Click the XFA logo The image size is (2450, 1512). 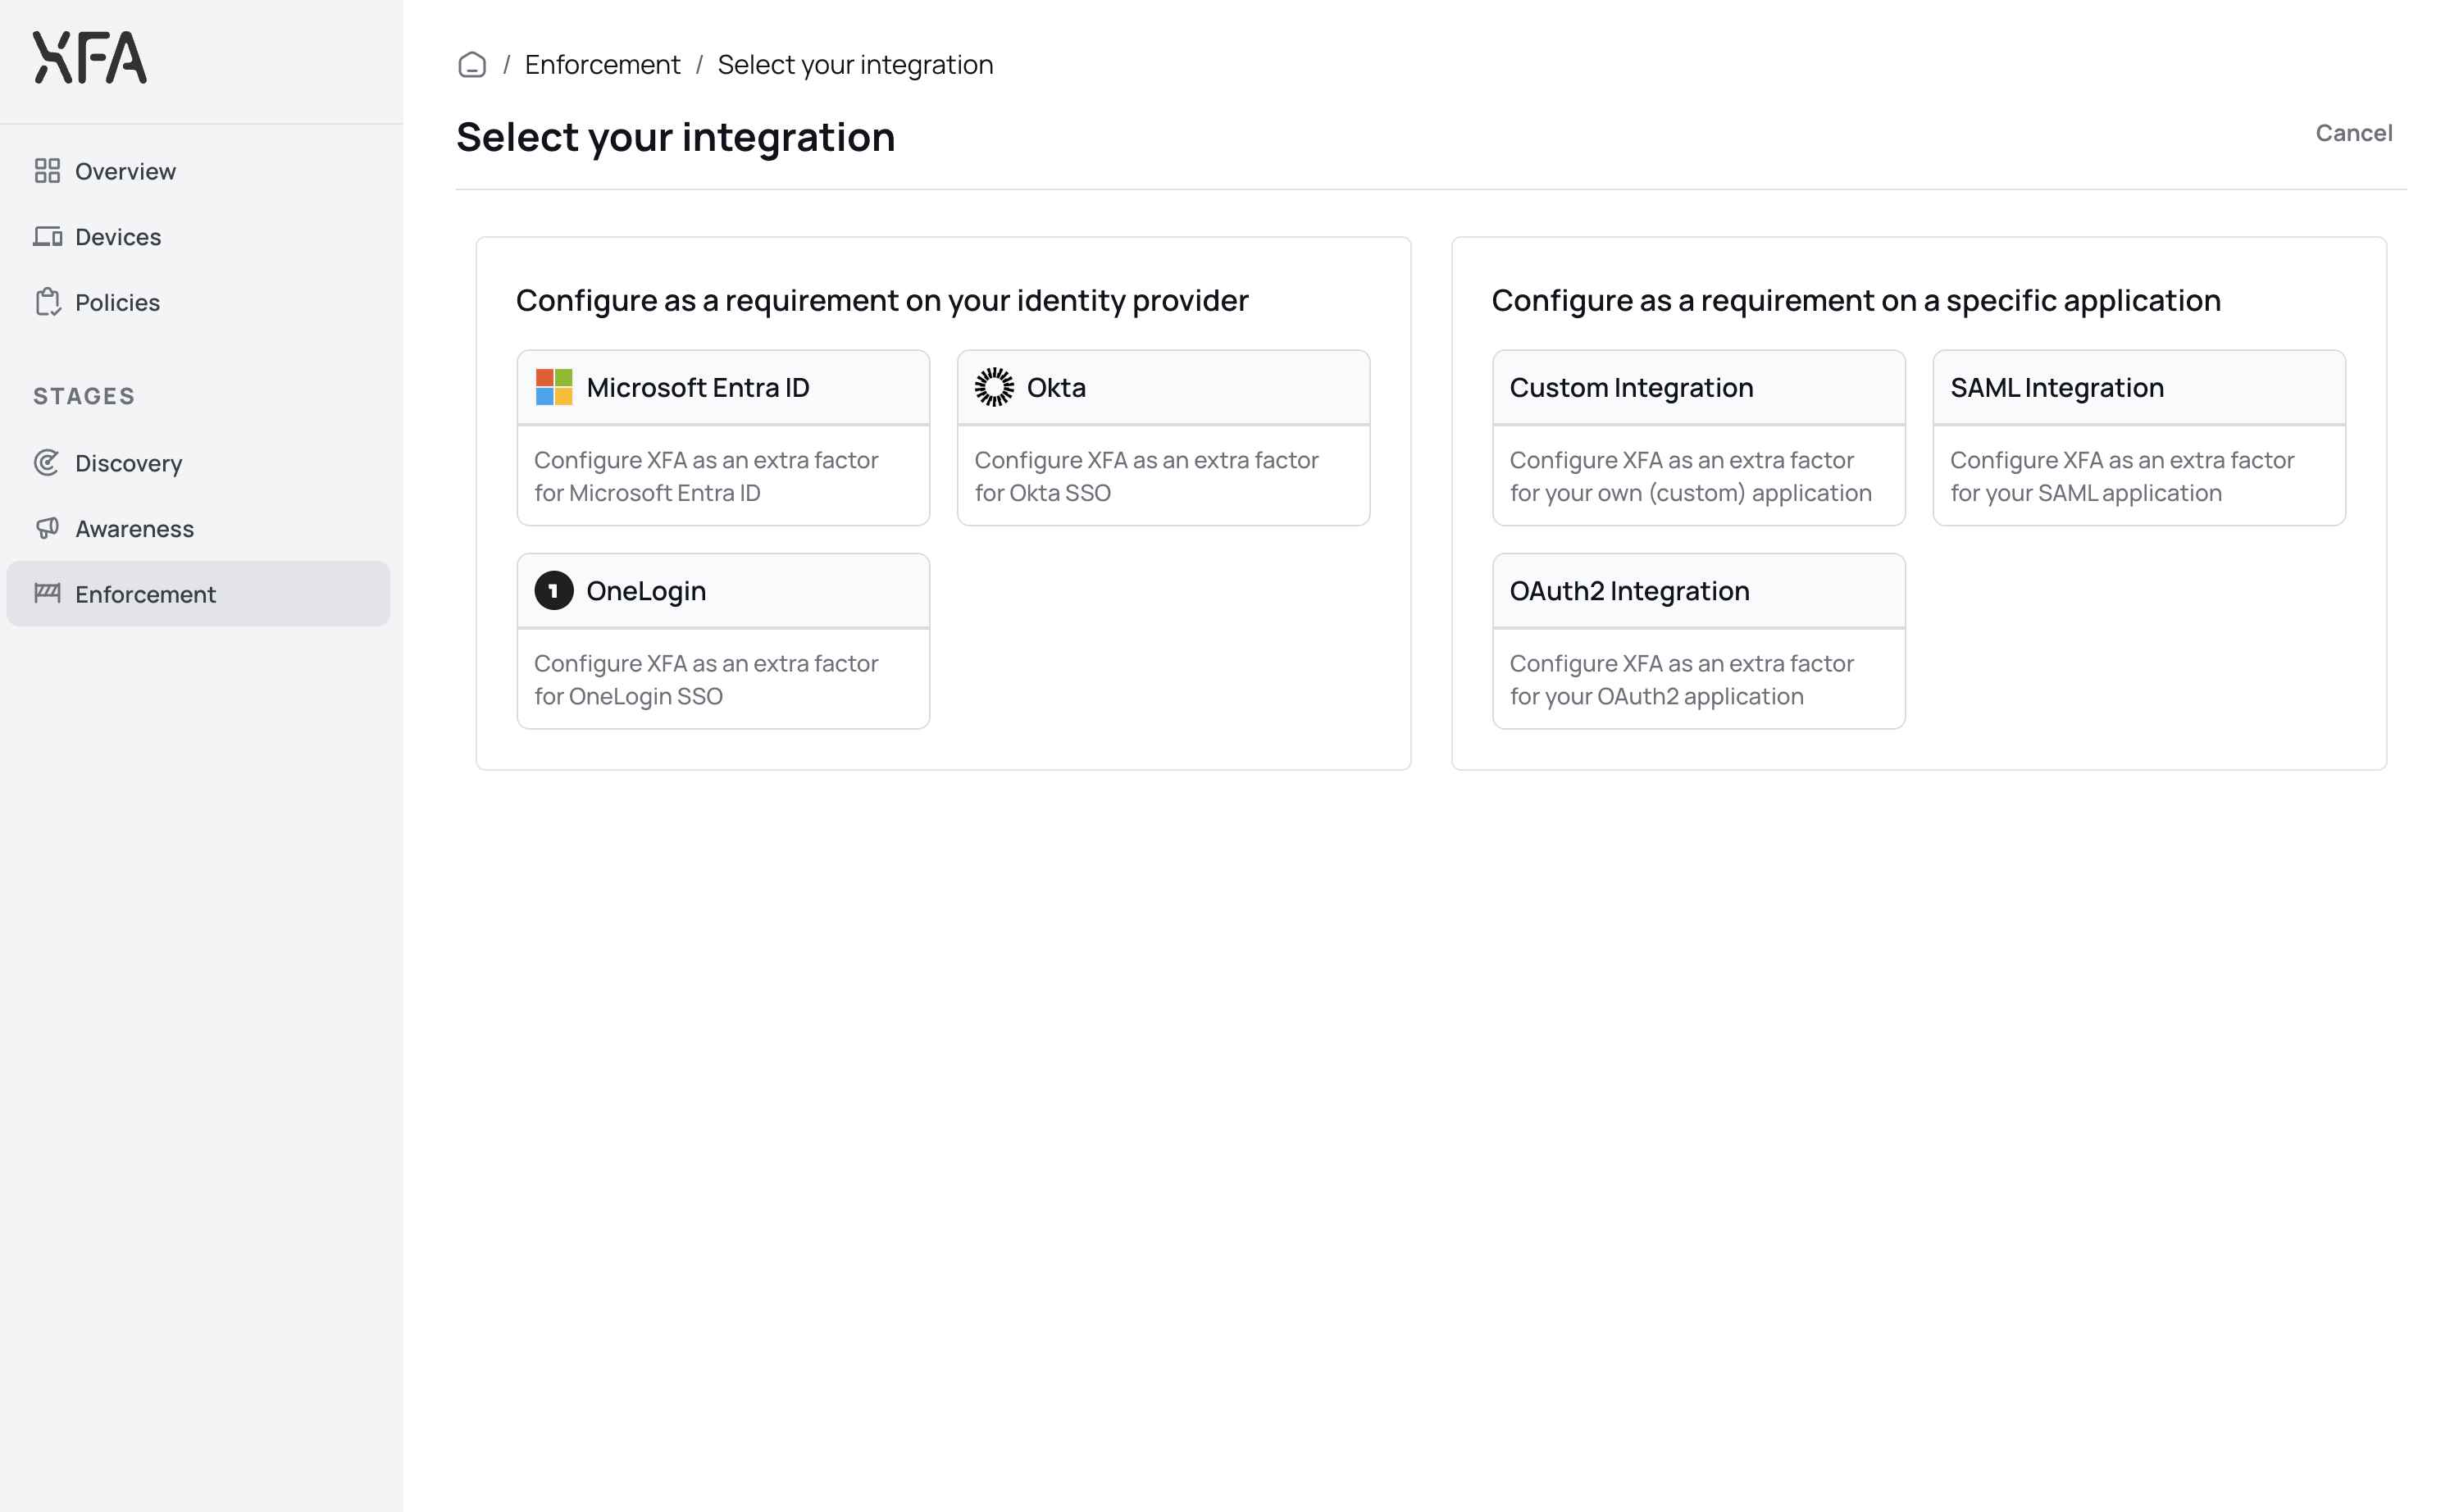point(90,57)
